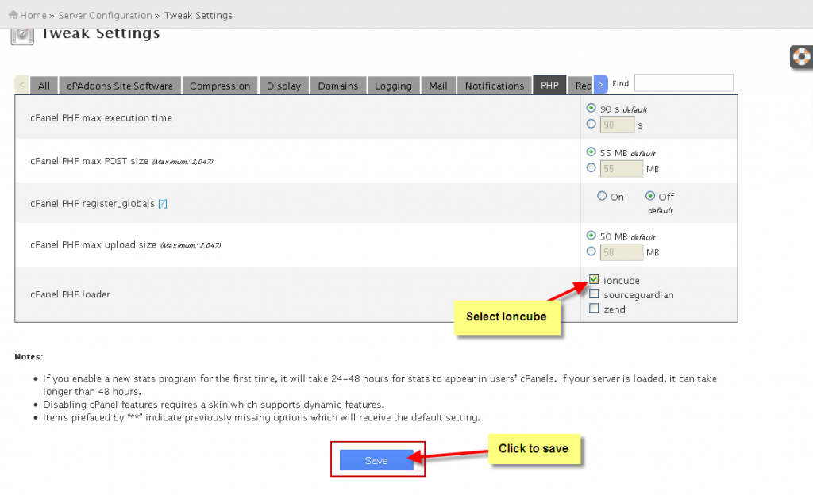This screenshot has width=813, height=495.
Task: Select the Notifications tab
Action: pyautogui.click(x=494, y=85)
